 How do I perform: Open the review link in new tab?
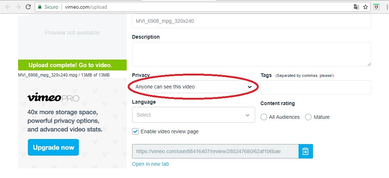tap(150, 164)
